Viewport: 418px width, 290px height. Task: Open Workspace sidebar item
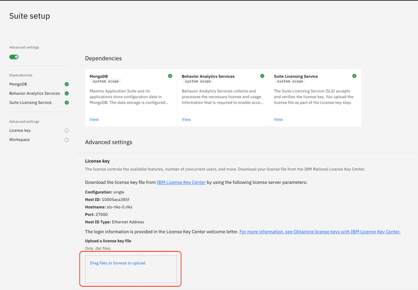[19, 140]
